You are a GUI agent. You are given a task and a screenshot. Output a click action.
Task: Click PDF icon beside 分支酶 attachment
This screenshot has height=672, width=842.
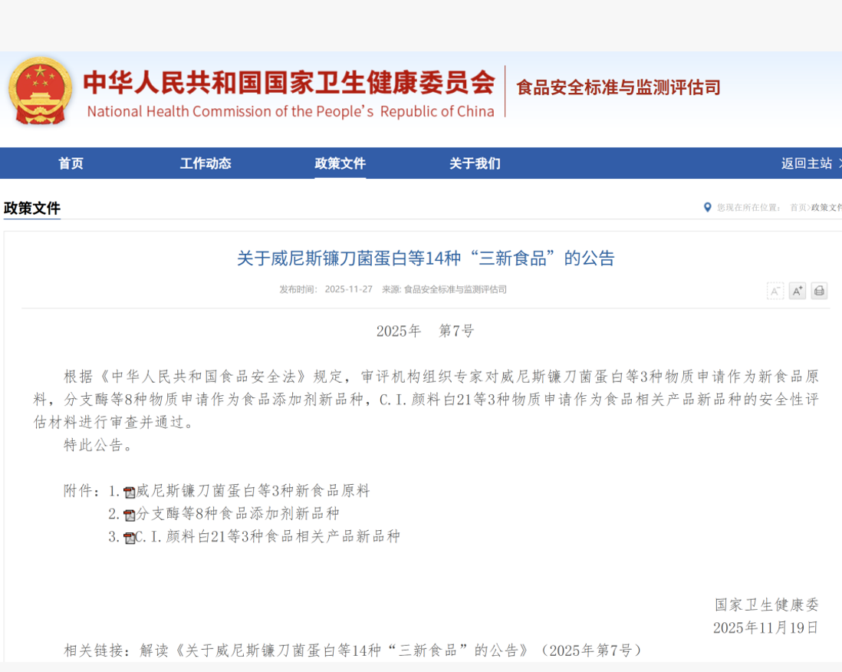point(130,515)
